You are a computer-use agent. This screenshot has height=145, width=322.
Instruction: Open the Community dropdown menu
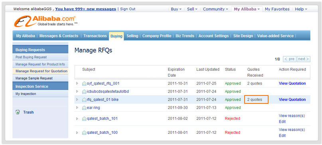[215, 9]
